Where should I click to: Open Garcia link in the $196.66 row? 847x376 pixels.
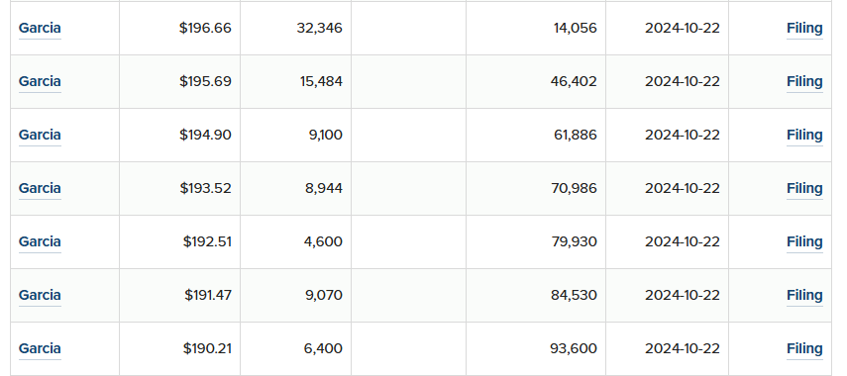click(x=40, y=28)
